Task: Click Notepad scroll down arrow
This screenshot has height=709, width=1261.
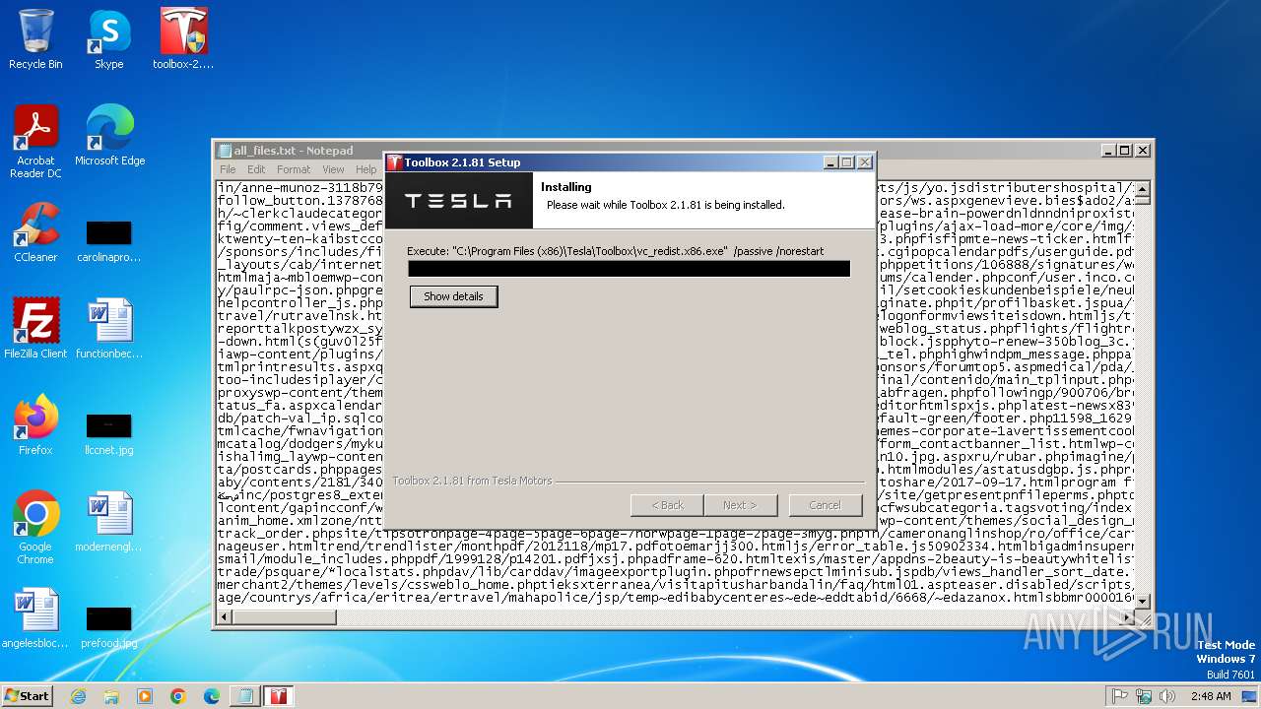Action: coord(1143,601)
